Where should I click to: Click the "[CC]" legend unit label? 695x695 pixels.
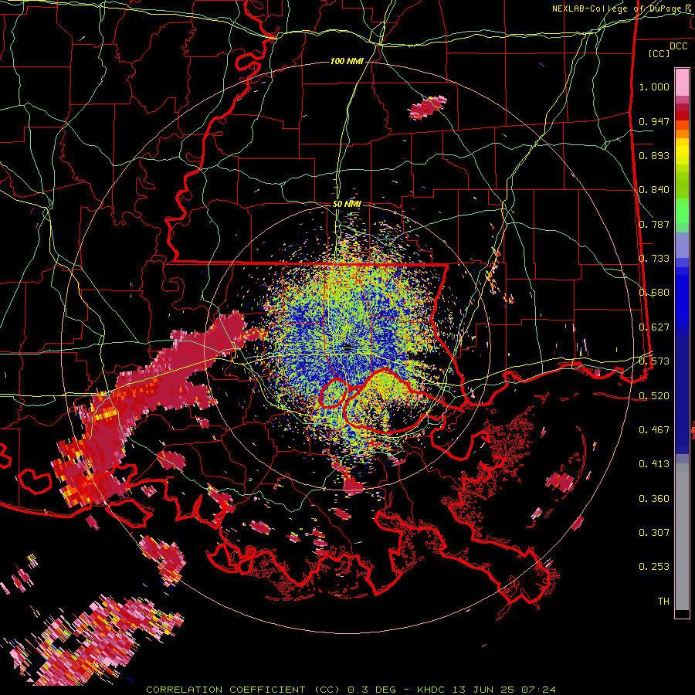pos(659,53)
